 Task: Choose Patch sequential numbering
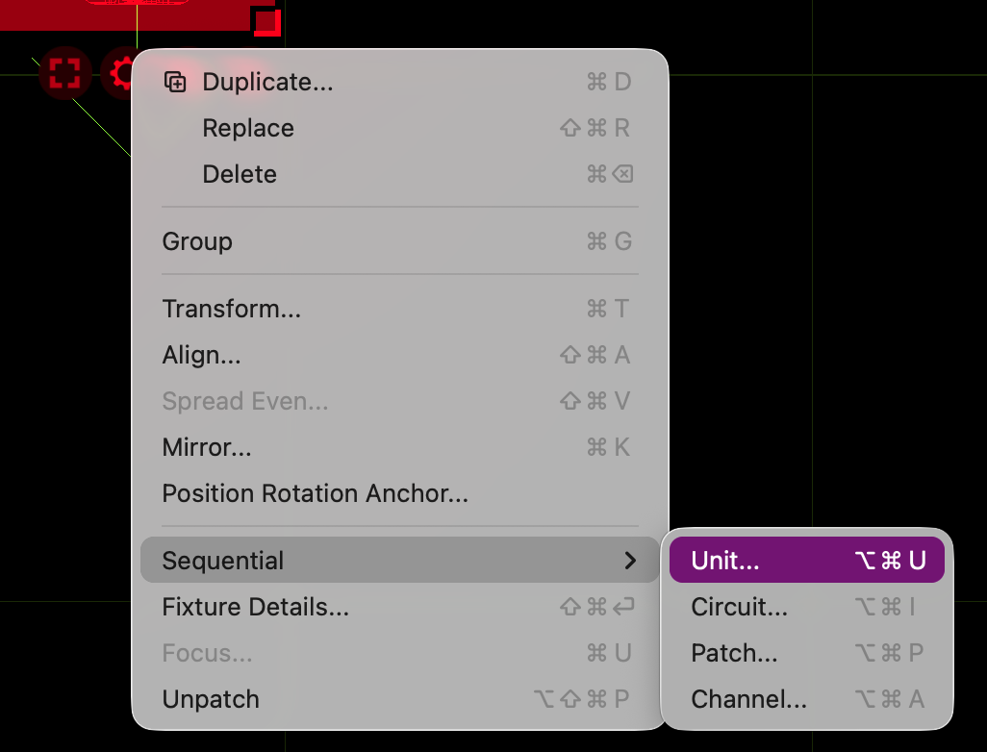click(733, 652)
